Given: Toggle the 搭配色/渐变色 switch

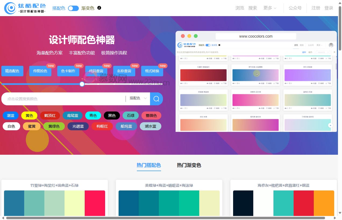Looking at the screenshot, I should pos(73,8).
